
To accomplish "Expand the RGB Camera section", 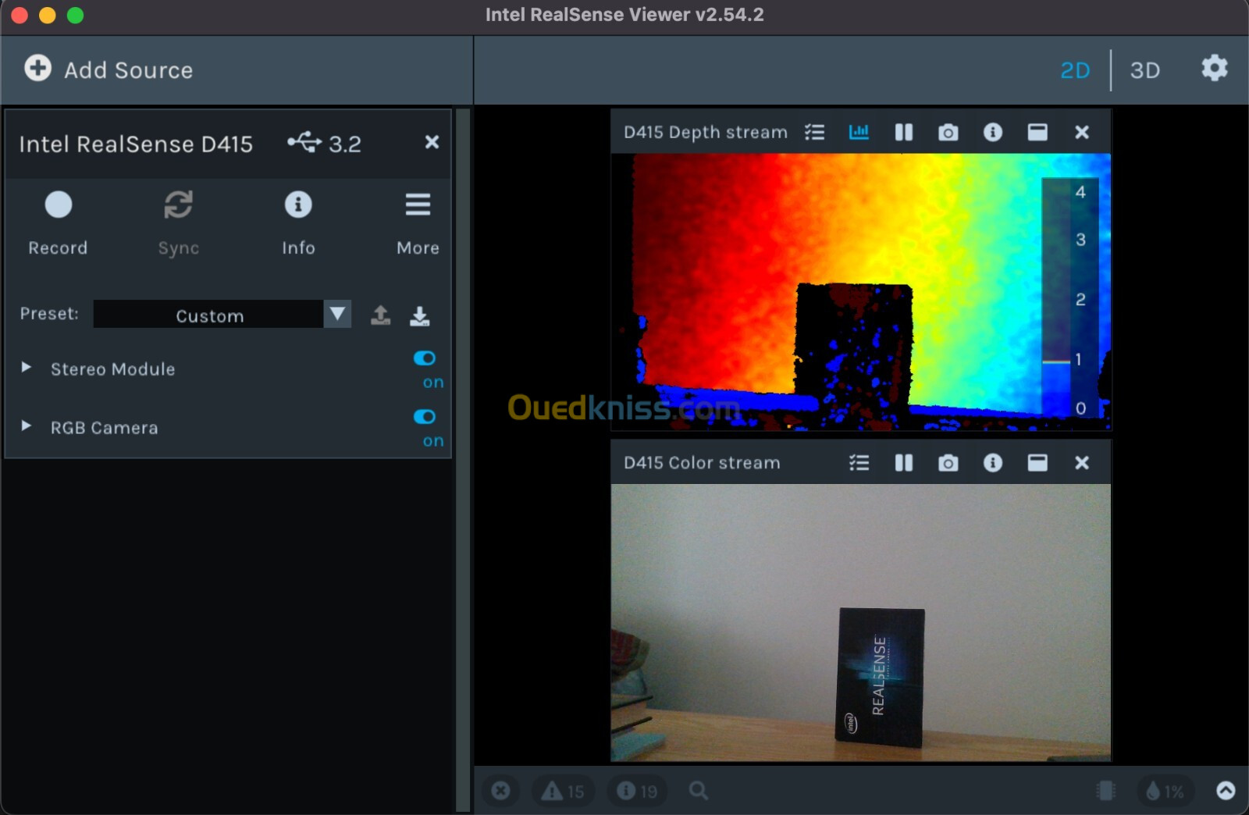I will tap(26, 425).
